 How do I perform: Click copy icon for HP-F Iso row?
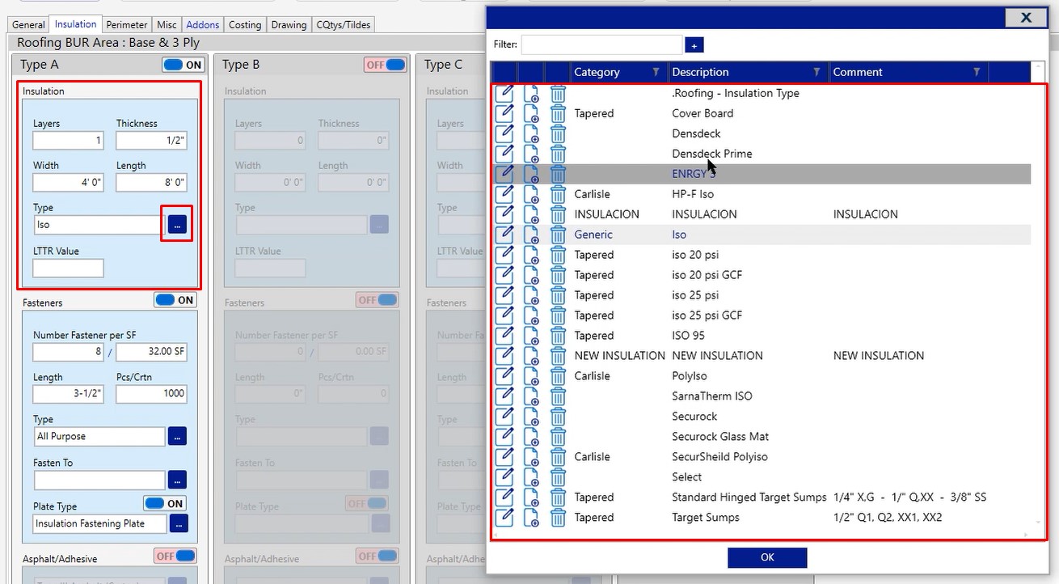tap(531, 194)
